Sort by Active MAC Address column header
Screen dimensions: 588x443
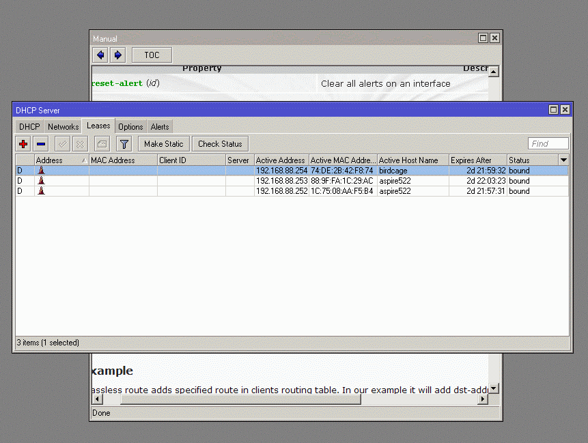click(x=343, y=160)
